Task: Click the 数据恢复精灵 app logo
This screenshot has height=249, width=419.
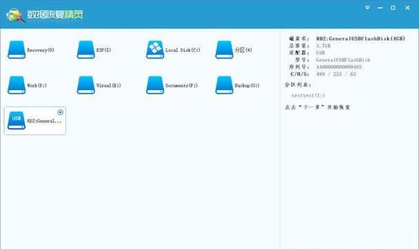Action: (15, 15)
